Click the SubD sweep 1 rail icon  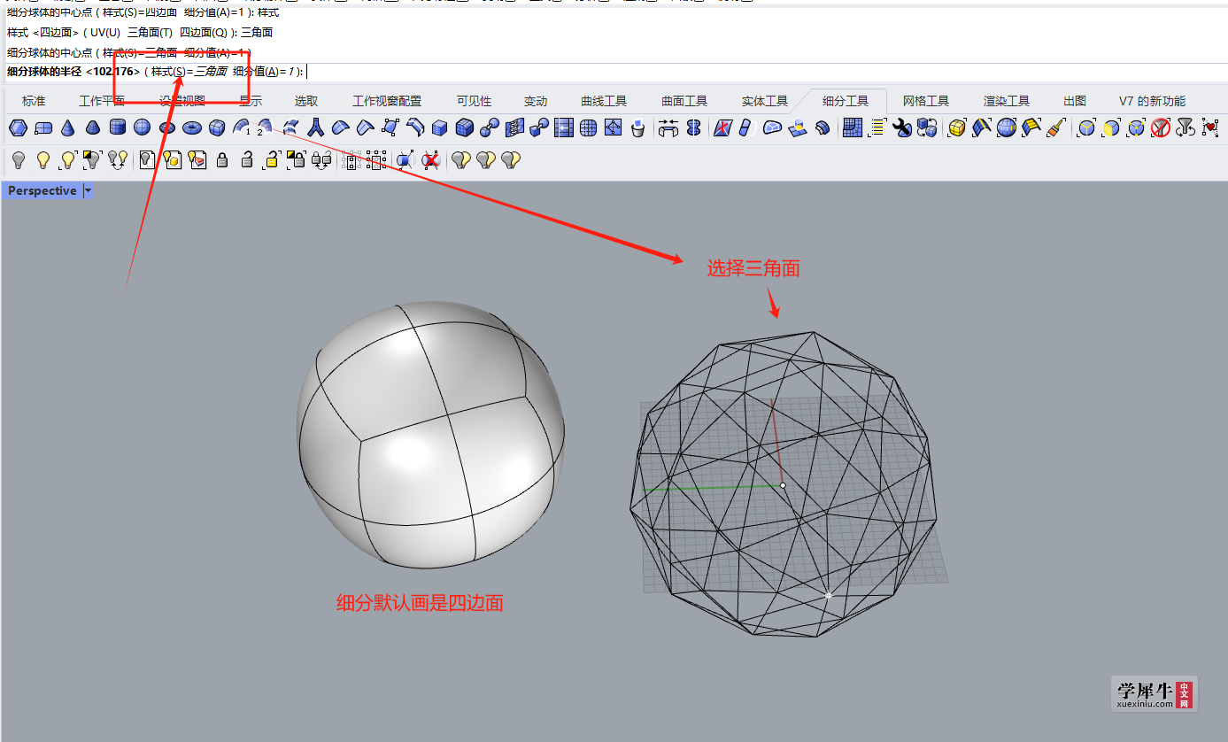point(242,129)
